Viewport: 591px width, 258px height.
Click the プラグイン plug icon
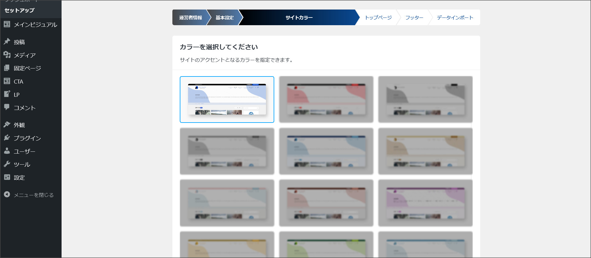7,138
